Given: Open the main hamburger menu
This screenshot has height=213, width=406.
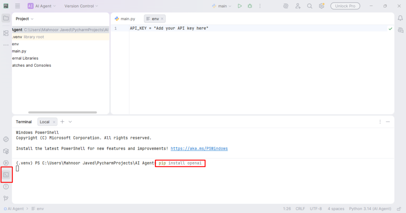Looking at the screenshot, I should tap(17, 6).
